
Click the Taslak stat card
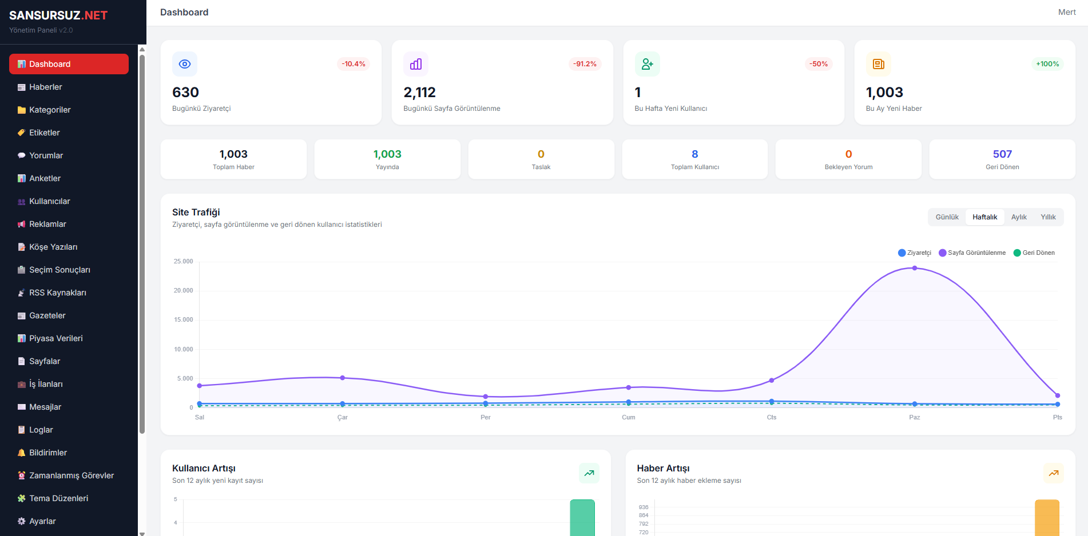pos(541,159)
